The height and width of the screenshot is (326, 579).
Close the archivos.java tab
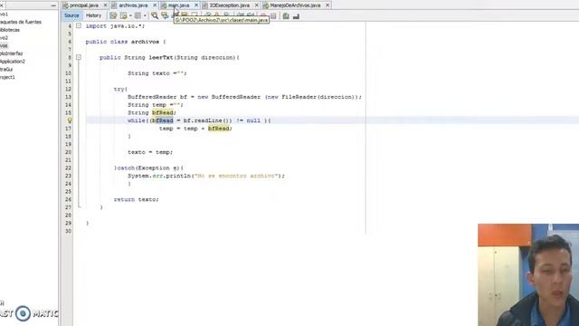155,5
